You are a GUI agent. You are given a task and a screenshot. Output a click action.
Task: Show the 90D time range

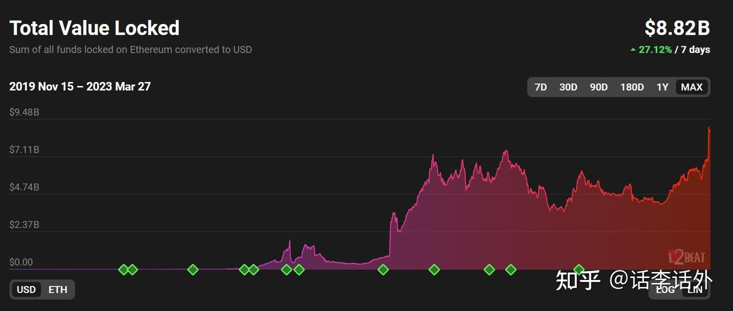[599, 87]
